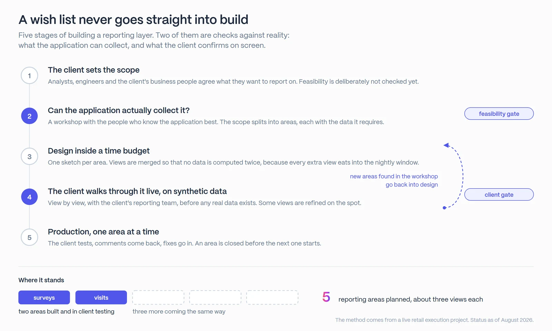Click heading 'The client sets the scope'
552x331 pixels.
(x=93, y=70)
